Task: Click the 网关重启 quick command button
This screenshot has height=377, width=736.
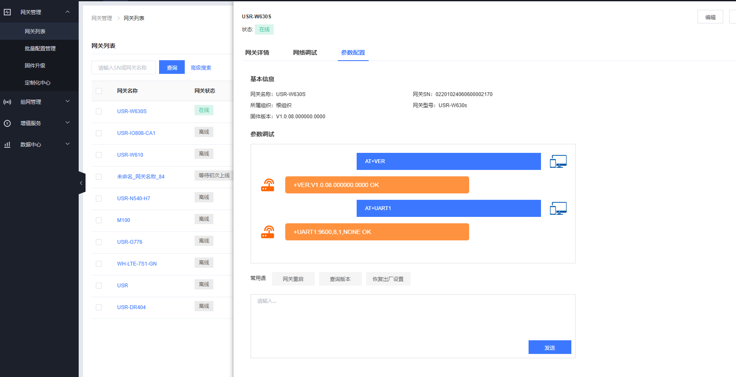Action: point(293,279)
